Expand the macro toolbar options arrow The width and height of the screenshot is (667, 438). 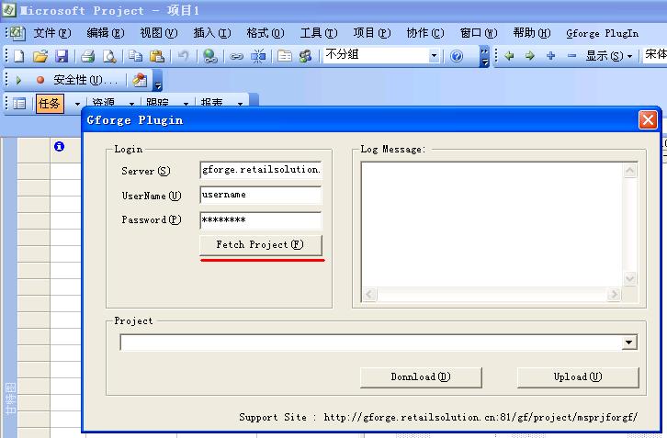(x=158, y=80)
